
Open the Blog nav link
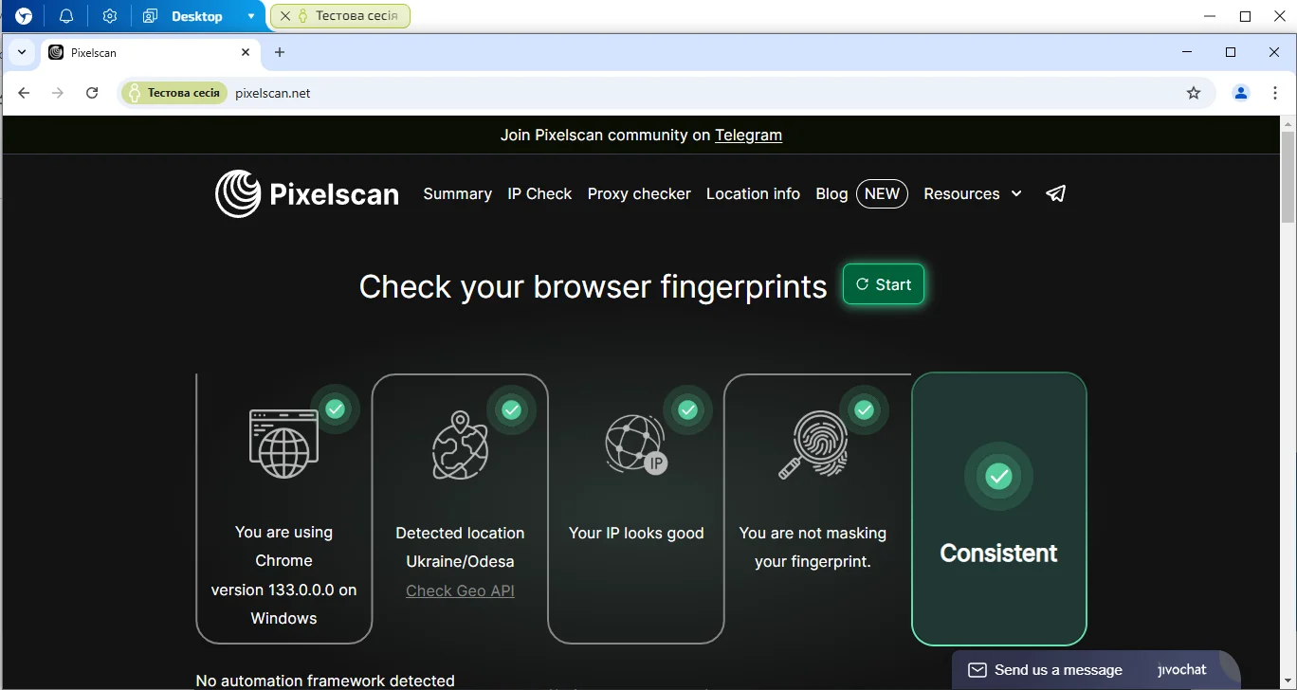(x=831, y=193)
